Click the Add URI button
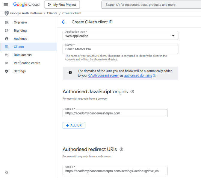This screenshot has width=201, height=181. 74,125
